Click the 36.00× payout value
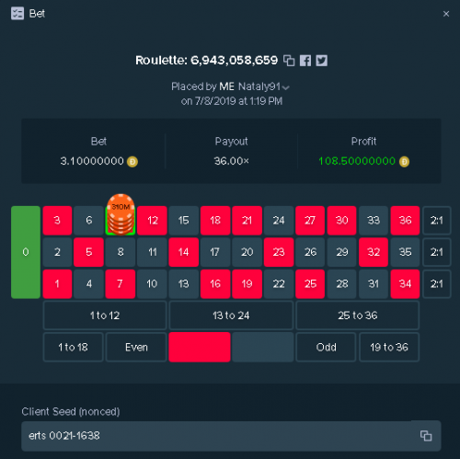This screenshot has width=460, height=459. 232,161
